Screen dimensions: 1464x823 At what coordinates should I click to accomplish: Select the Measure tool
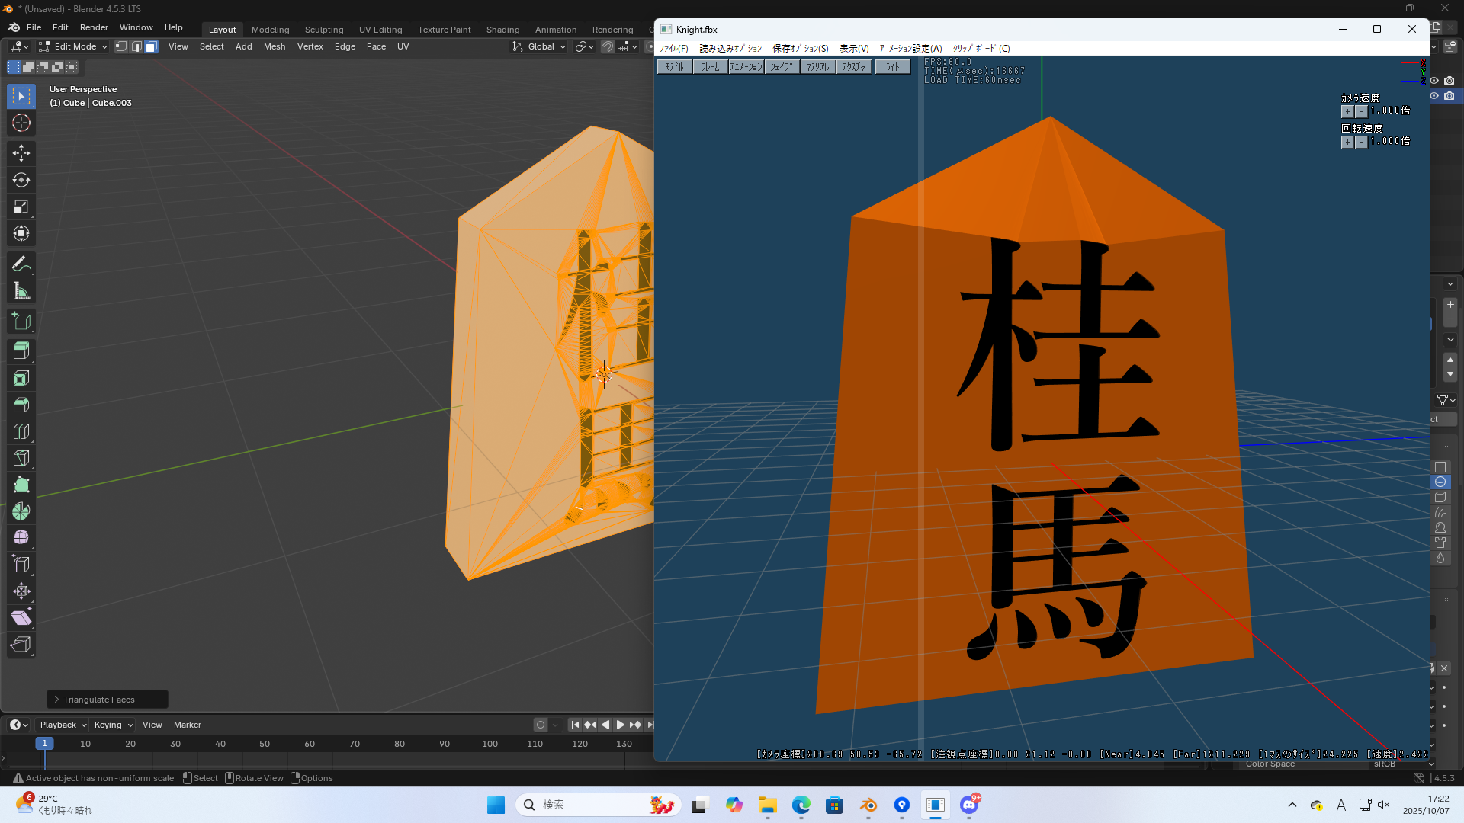21,291
